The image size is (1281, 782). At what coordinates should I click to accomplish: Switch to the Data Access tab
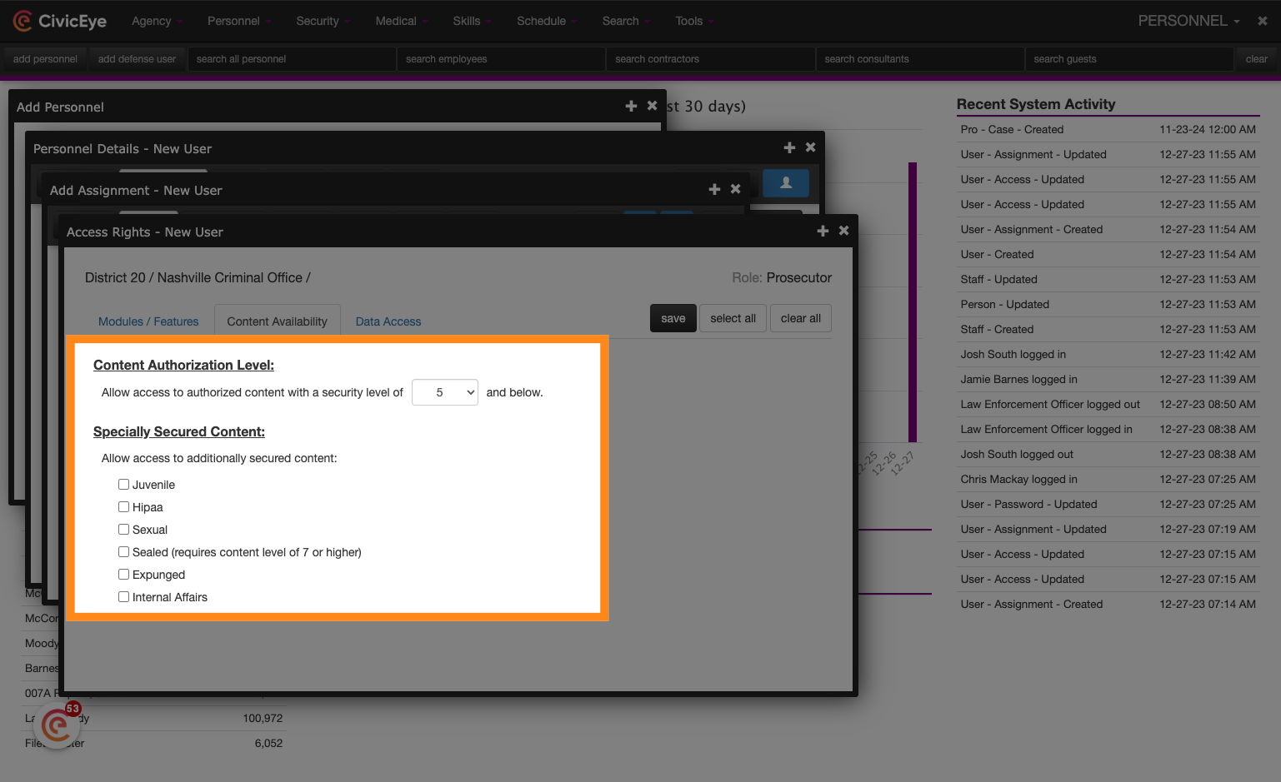pyautogui.click(x=388, y=321)
